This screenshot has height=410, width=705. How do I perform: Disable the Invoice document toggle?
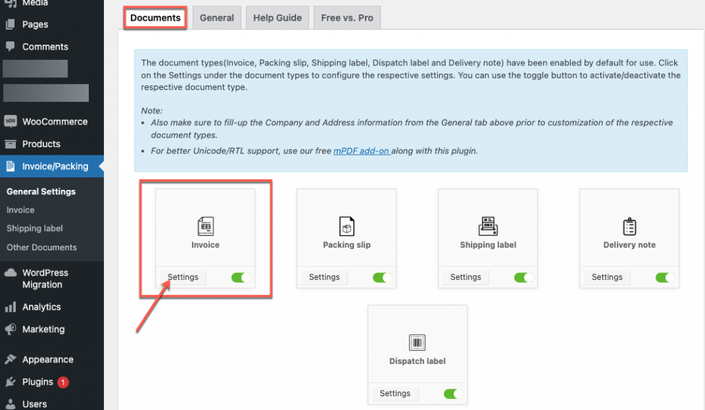241,277
